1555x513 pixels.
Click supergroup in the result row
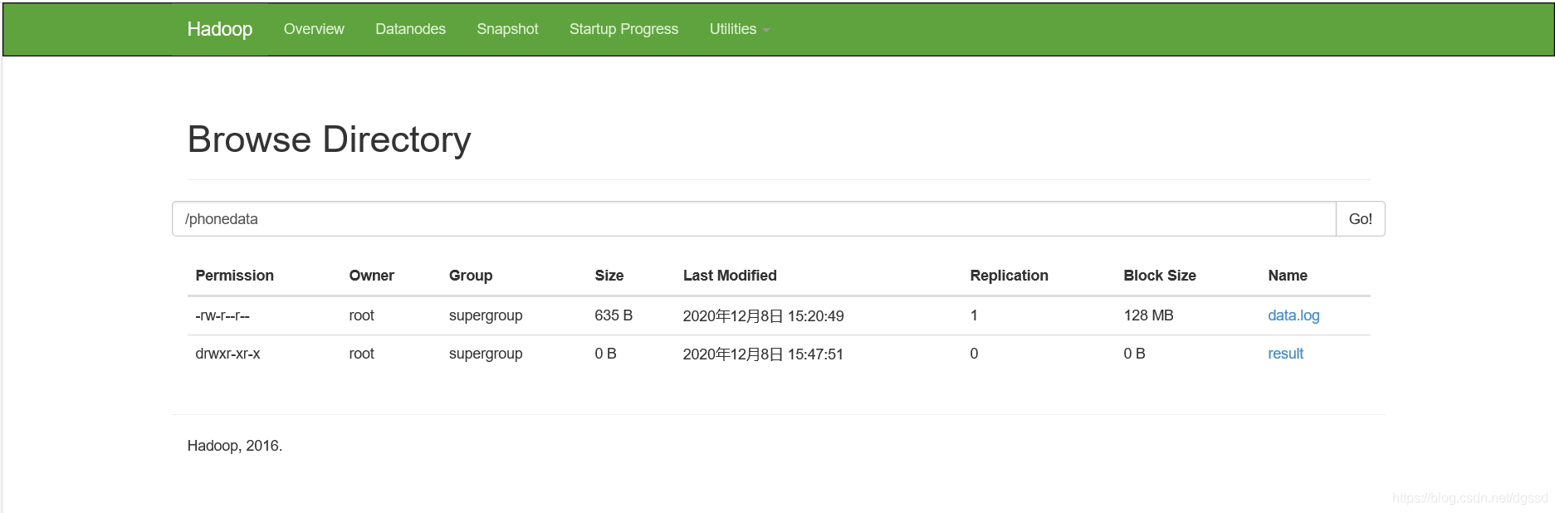(x=486, y=354)
